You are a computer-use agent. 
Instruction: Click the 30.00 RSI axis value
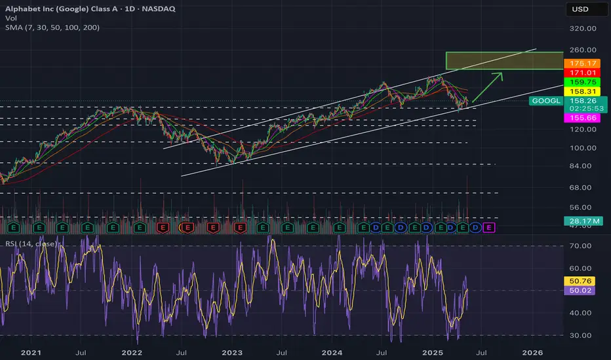tap(580, 336)
